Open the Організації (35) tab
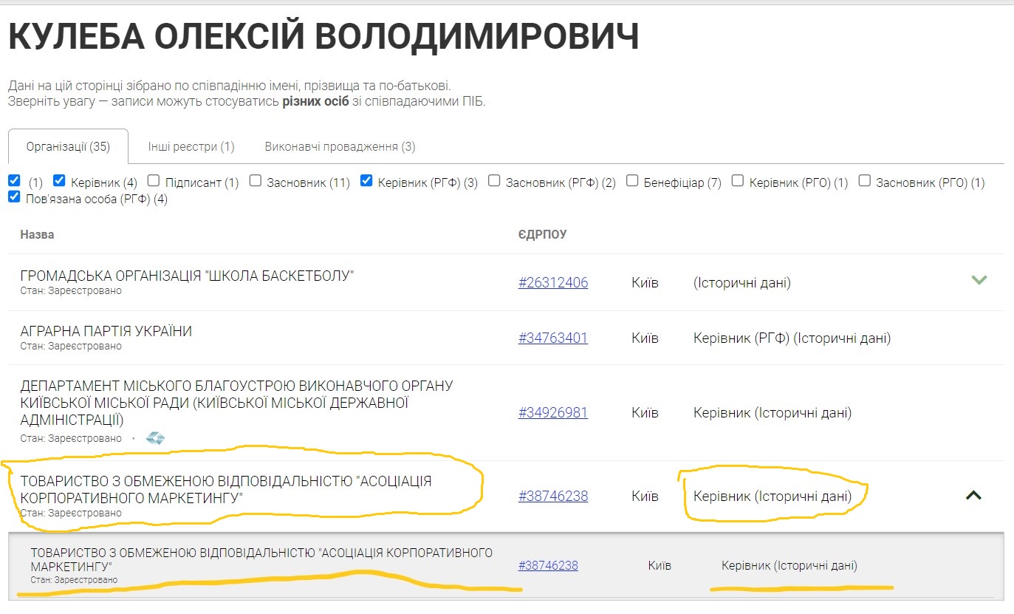 68,146
